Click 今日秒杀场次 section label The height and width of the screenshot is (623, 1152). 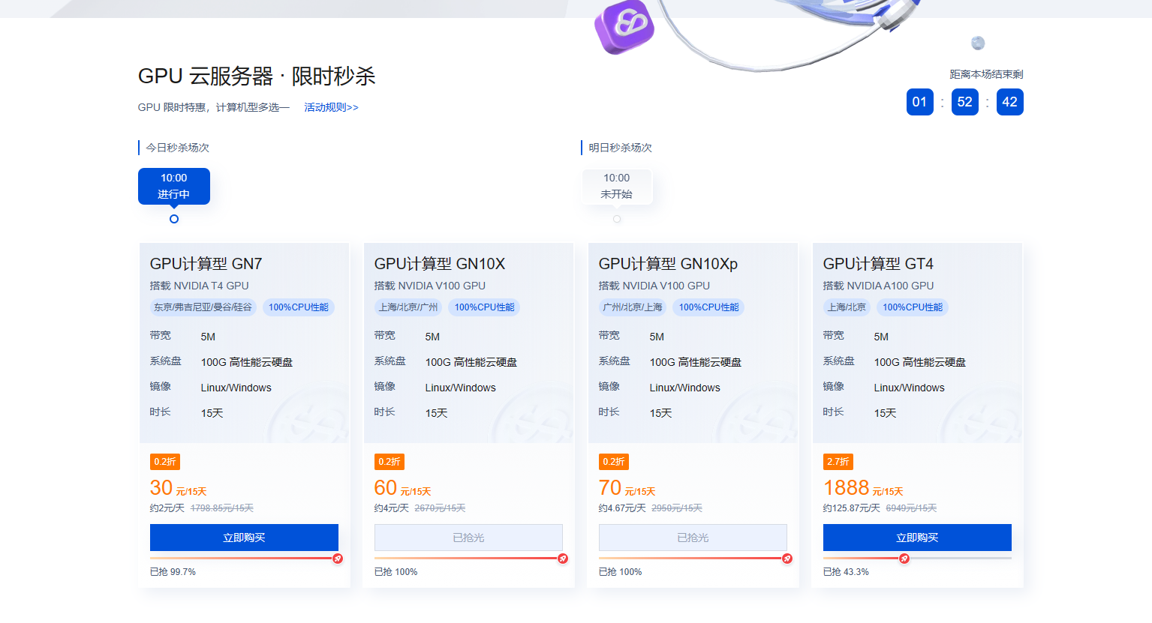[177, 148]
